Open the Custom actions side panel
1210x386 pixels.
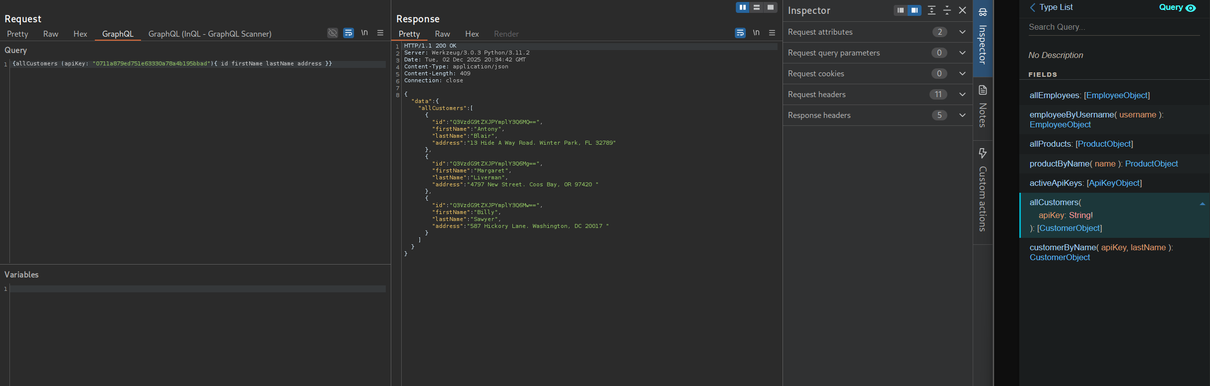click(983, 190)
